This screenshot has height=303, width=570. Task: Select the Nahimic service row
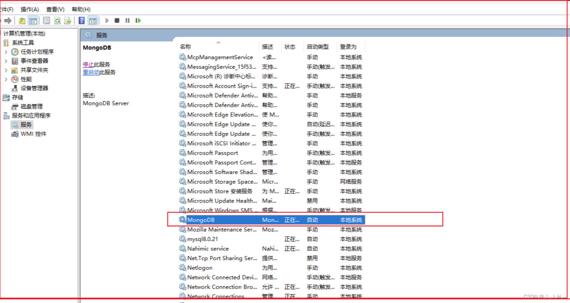[x=272, y=249]
